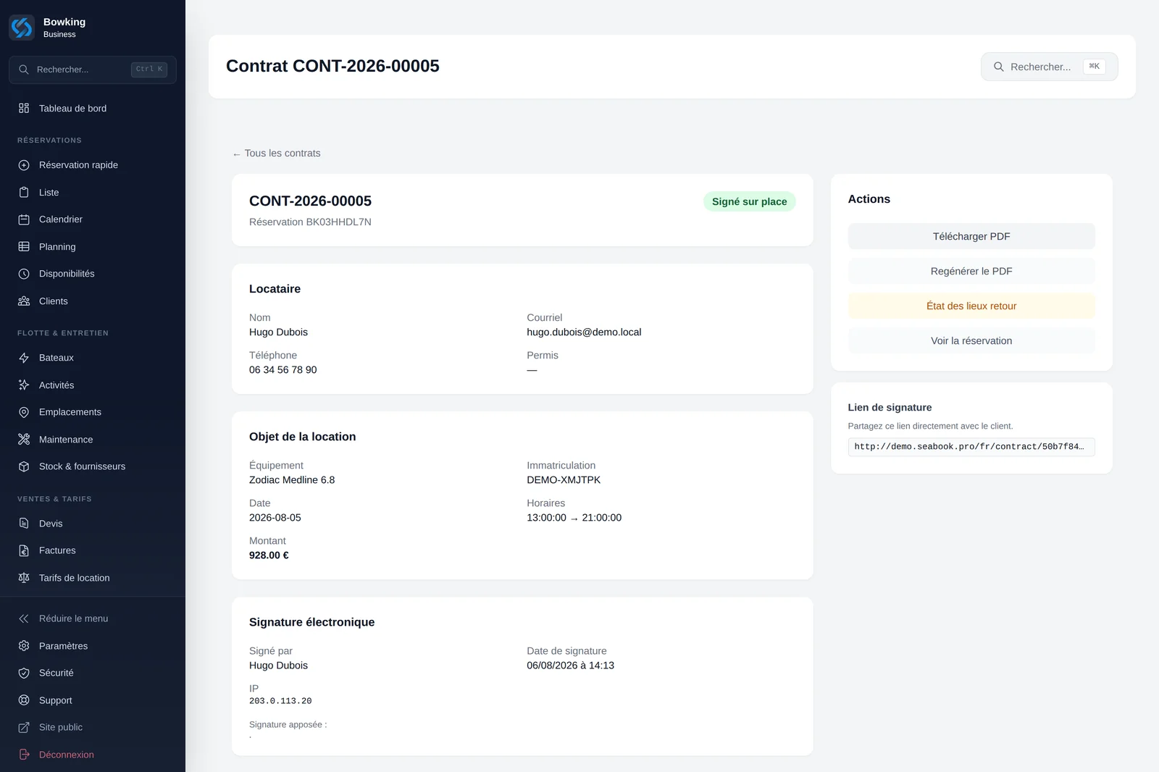Open the Liste clipboard icon
Viewport: 1159px width, 772px height.
pos(24,193)
